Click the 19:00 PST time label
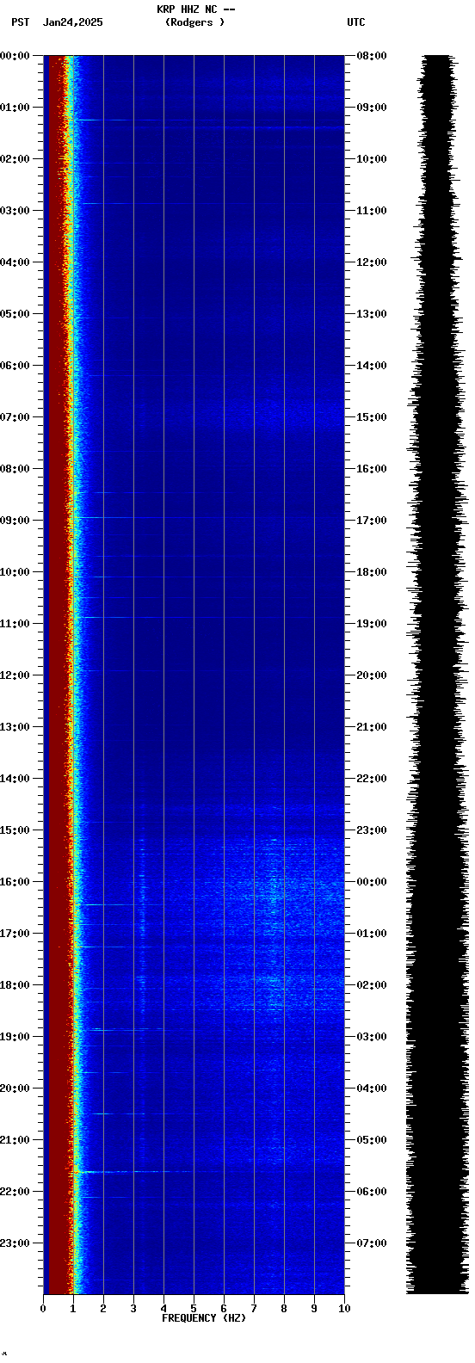The height and width of the screenshot is (1363, 475). click(x=15, y=1037)
